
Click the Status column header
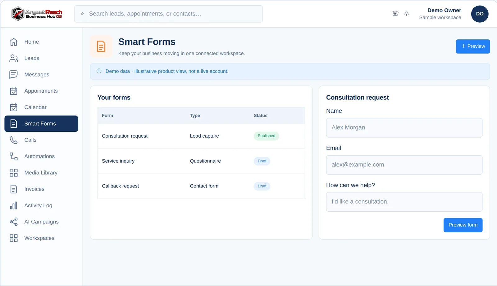(260, 116)
